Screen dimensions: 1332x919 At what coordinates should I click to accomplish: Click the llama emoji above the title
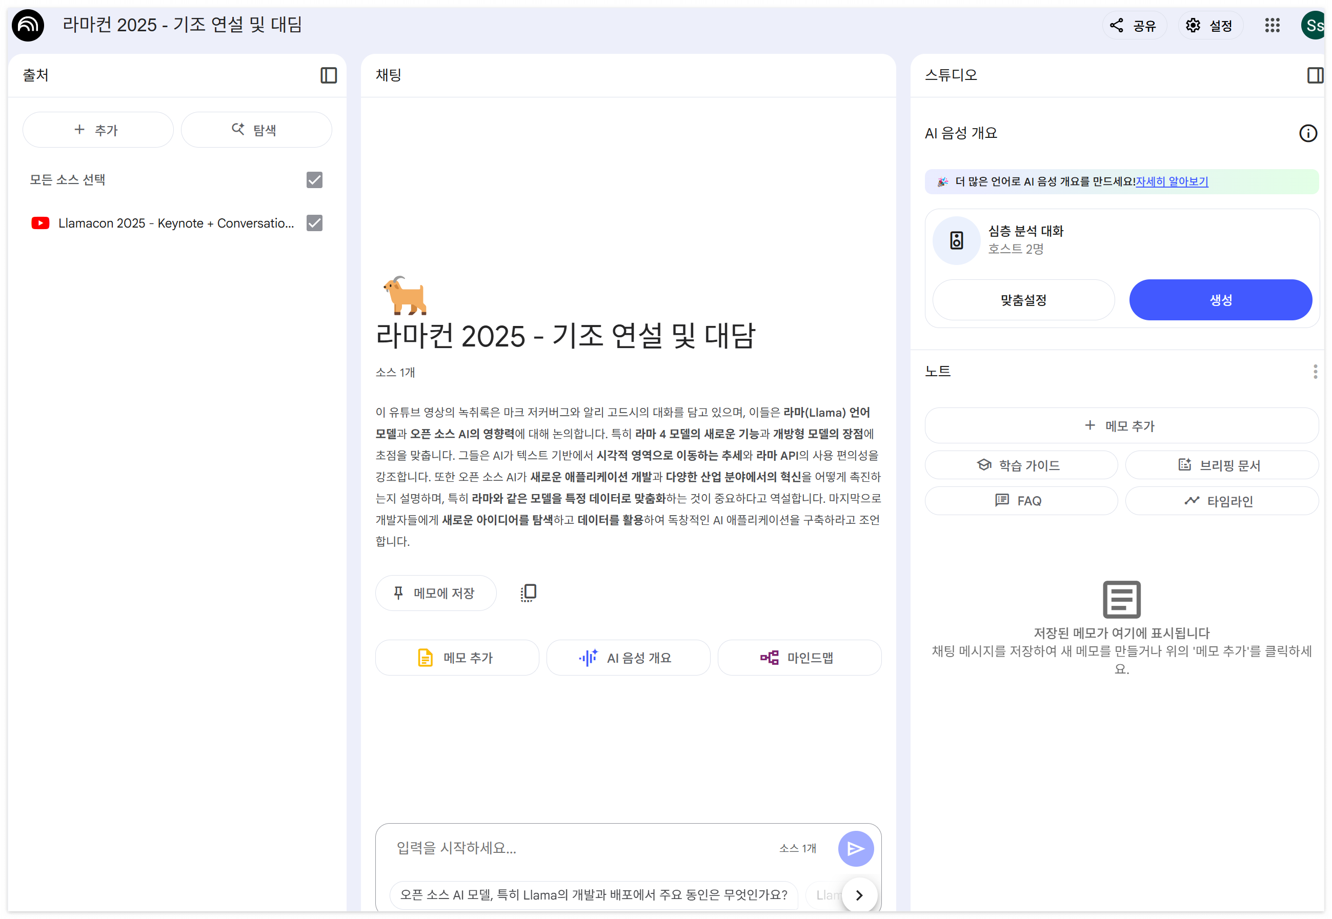click(406, 295)
